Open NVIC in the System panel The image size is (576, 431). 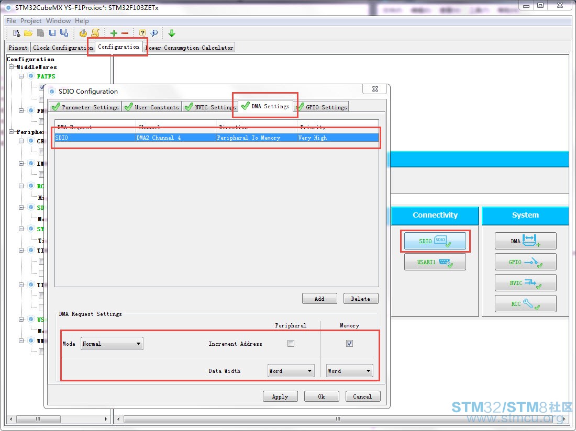tap(525, 283)
